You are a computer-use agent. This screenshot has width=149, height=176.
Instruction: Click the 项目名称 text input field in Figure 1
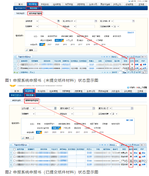85,26
